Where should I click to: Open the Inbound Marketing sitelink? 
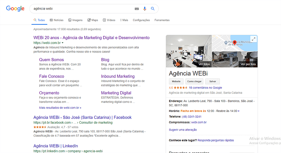pyautogui.click(x=118, y=76)
